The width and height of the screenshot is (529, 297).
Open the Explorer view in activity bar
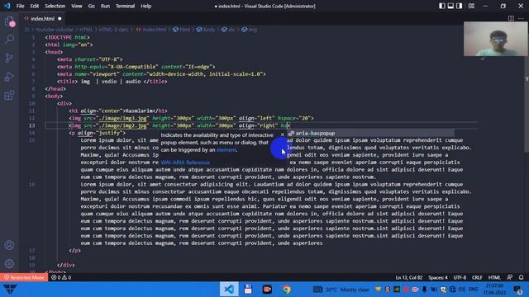[x=9, y=21]
